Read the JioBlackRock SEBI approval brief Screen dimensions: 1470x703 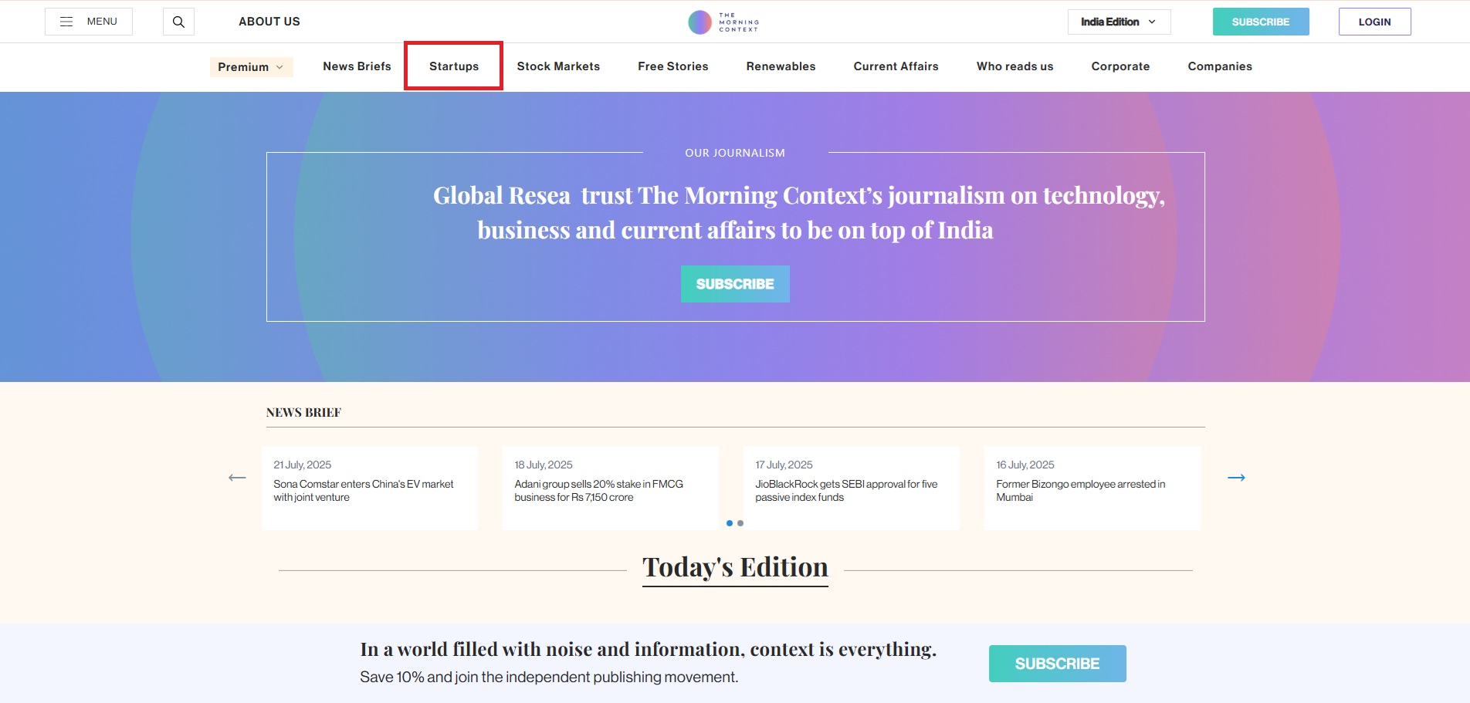pos(846,490)
